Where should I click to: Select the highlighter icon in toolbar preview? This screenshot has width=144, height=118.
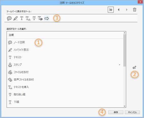click(15, 18)
